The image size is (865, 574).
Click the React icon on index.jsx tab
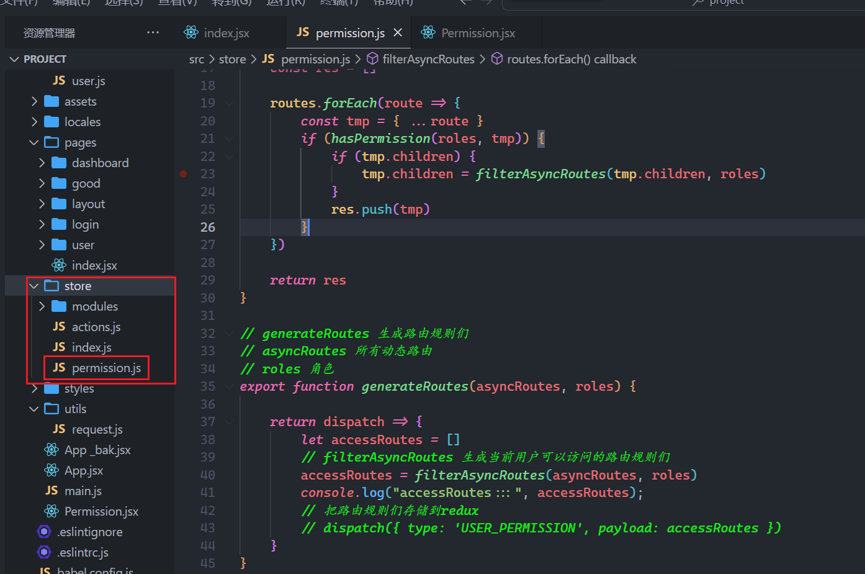coord(191,32)
